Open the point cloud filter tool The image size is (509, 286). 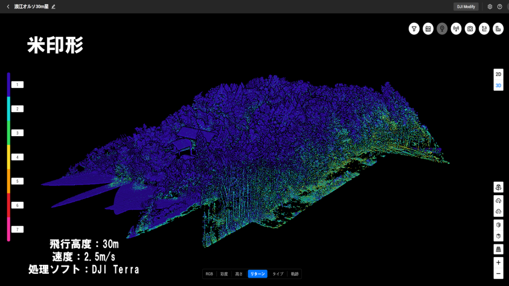tap(414, 29)
